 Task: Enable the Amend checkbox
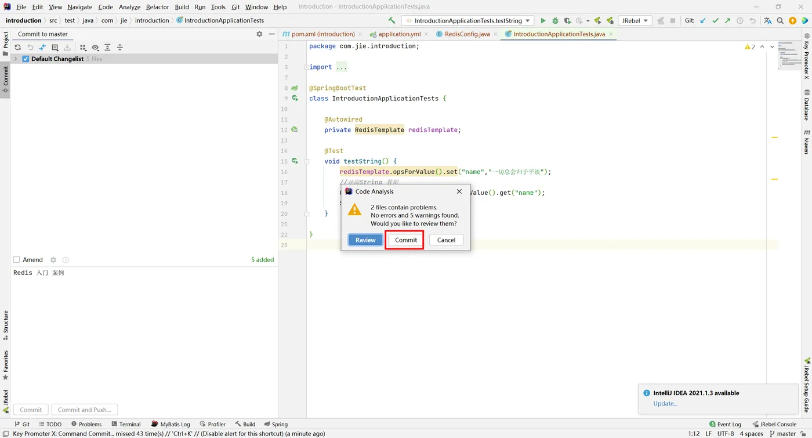[17, 260]
